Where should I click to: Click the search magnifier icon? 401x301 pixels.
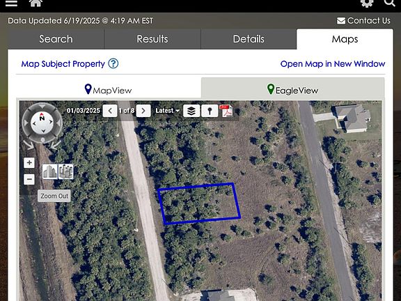[389, 3]
